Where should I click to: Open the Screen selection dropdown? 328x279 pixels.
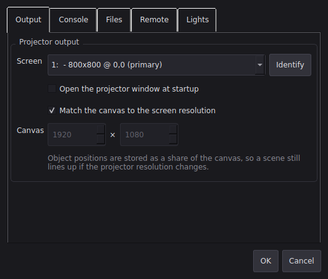[x=157, y=65]
